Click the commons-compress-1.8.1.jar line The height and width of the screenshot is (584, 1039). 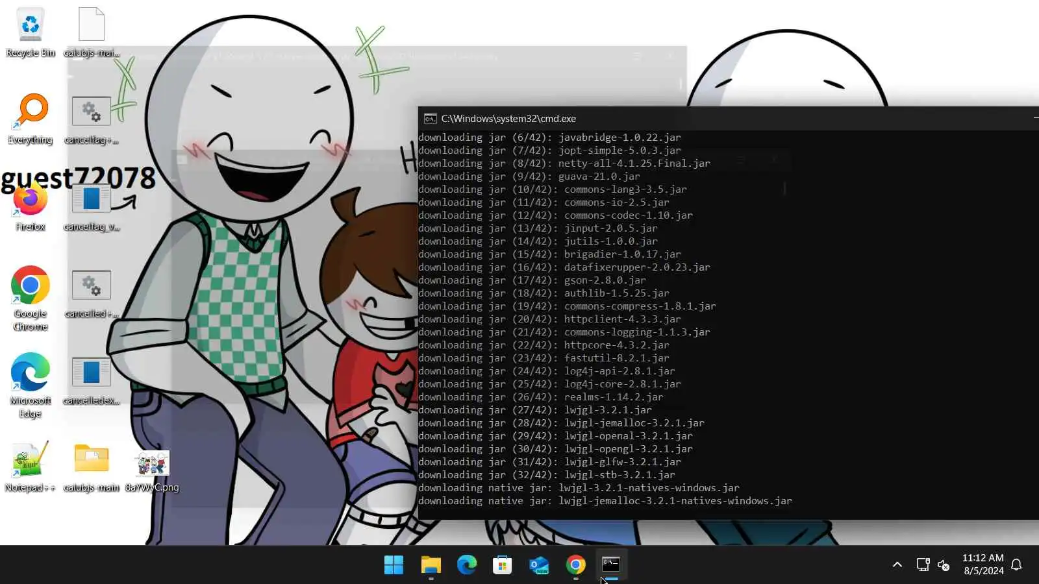click(567, 306)
